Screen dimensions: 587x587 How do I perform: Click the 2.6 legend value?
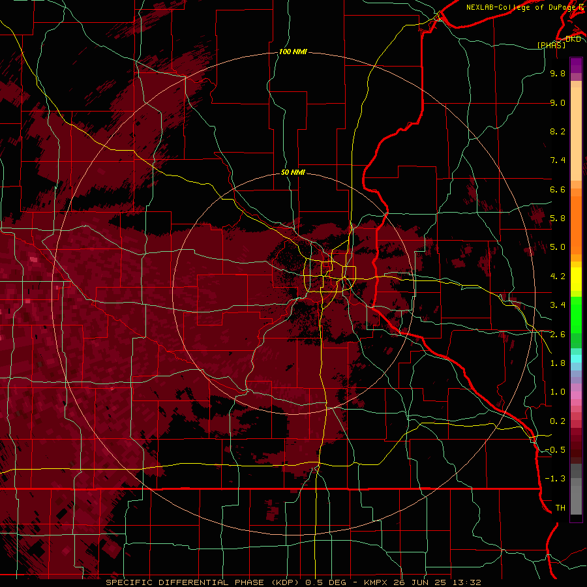point(558,335)
